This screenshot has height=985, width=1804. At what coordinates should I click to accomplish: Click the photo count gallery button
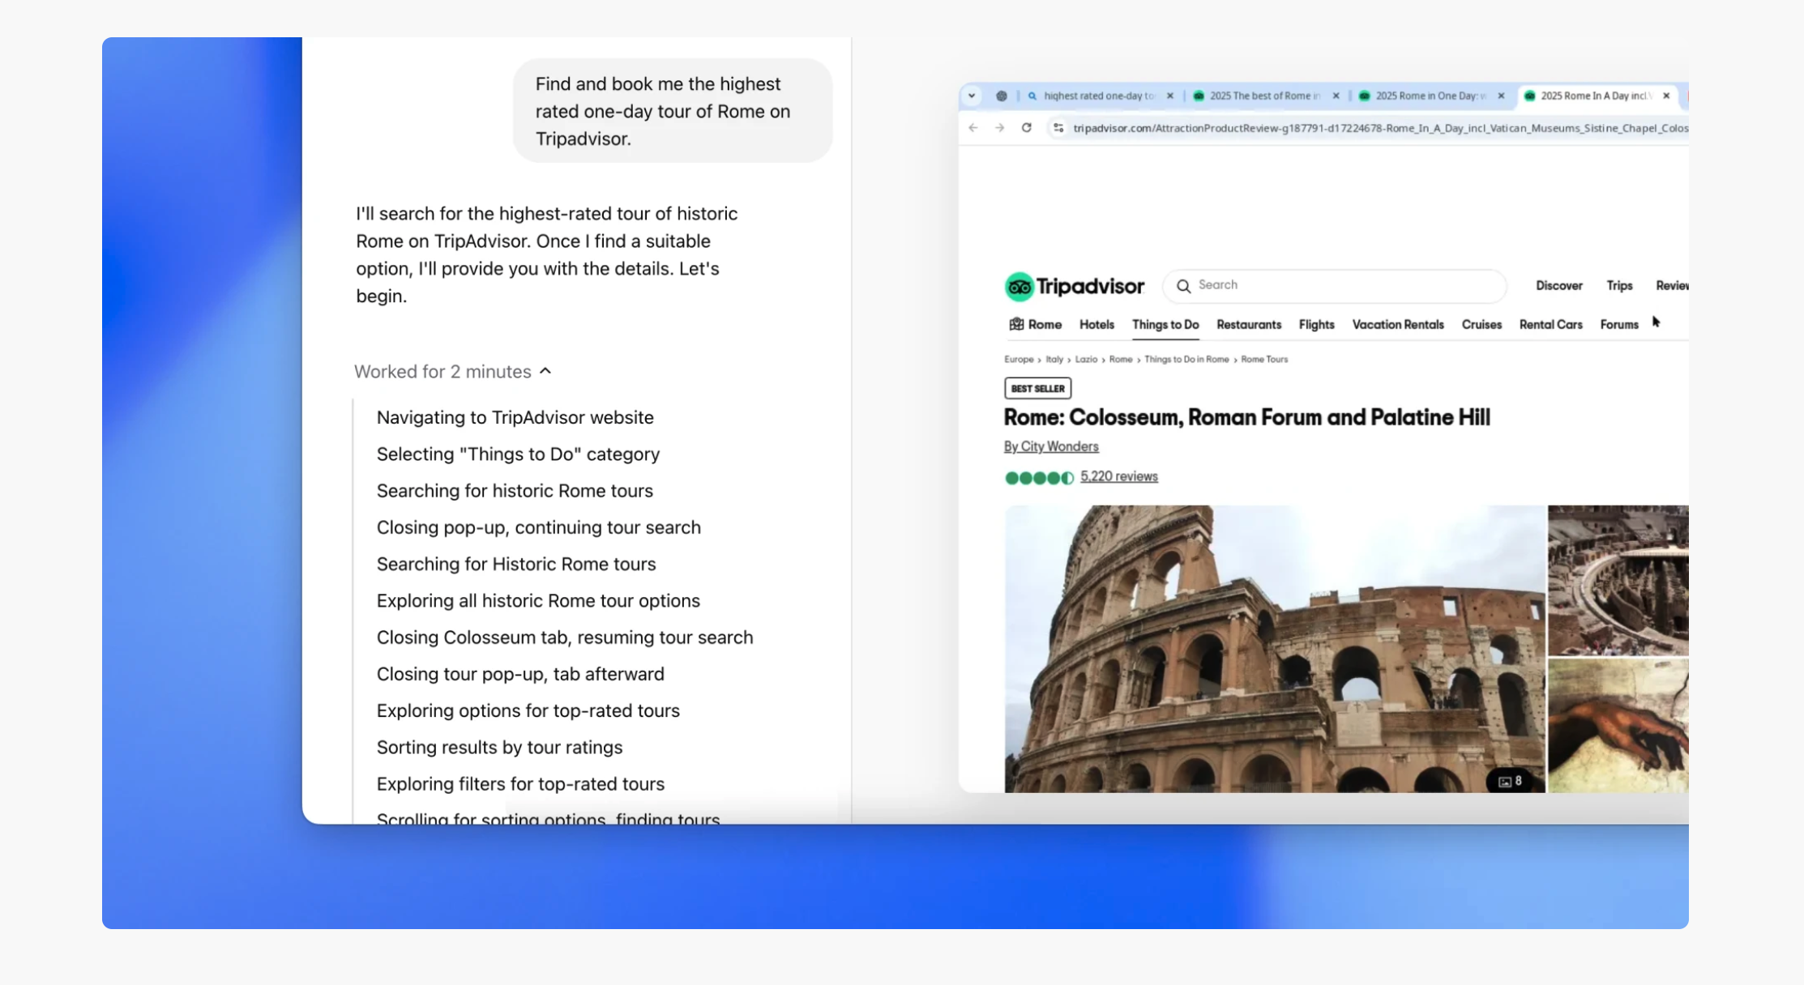click(1510, 781)
